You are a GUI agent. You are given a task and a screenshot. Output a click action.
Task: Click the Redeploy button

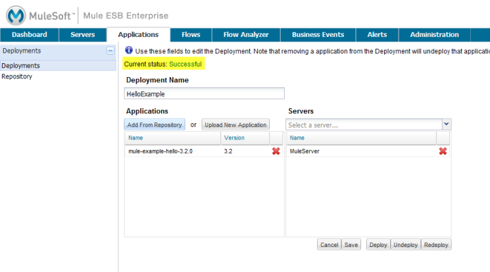[436, 244]
